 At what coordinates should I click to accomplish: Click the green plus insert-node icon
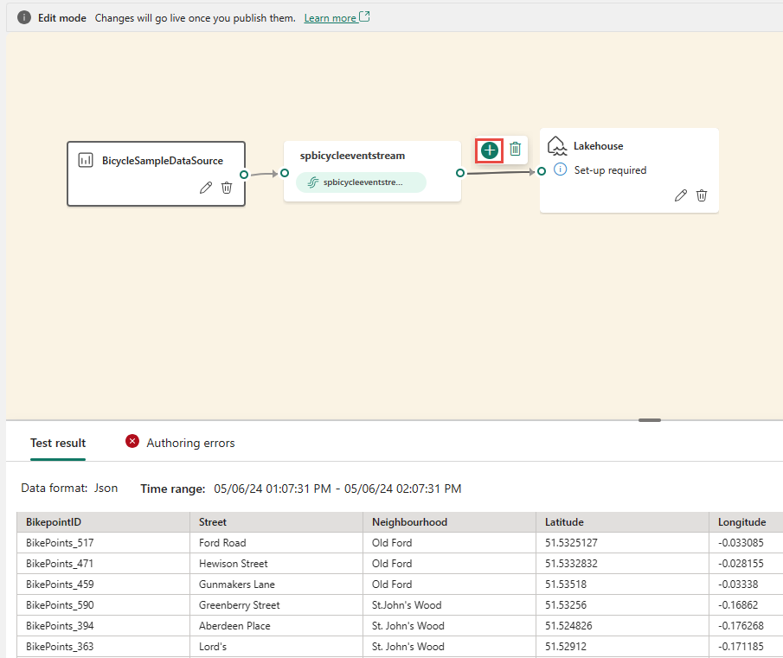pyautogui.click(x=490, y=150)
